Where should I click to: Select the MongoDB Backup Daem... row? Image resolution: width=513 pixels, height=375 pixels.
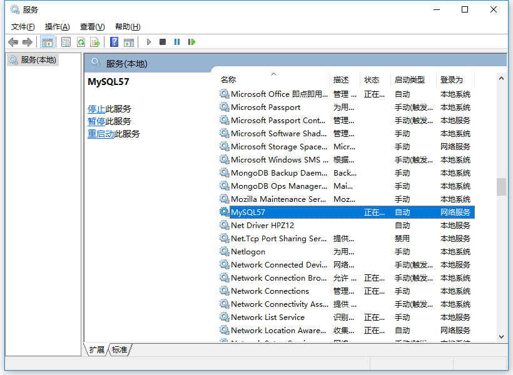pyautogui.click(x=346, y=172)
